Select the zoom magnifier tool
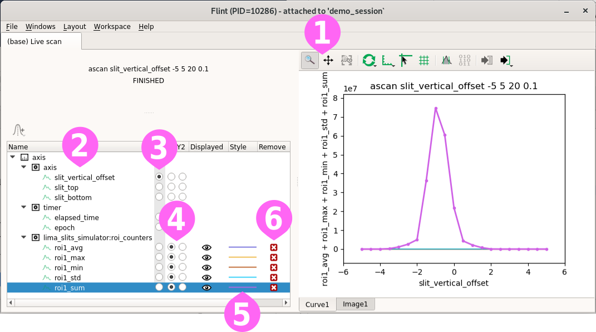The width and height of the screenshot is (596, 332). (x=309, y=60)
